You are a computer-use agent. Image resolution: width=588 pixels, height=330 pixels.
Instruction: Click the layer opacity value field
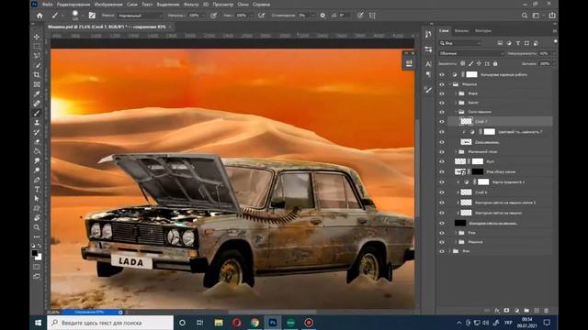(544, 53)
